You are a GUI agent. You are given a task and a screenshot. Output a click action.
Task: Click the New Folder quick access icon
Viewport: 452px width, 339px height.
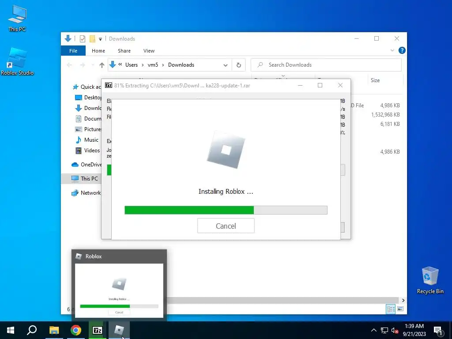(x=92, y=39)
